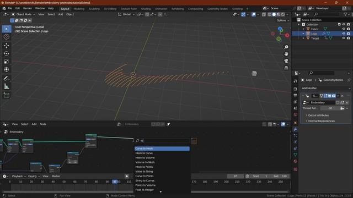Open the Material properties tab
This screenshot has width=353, height=198.
point(296,161)
